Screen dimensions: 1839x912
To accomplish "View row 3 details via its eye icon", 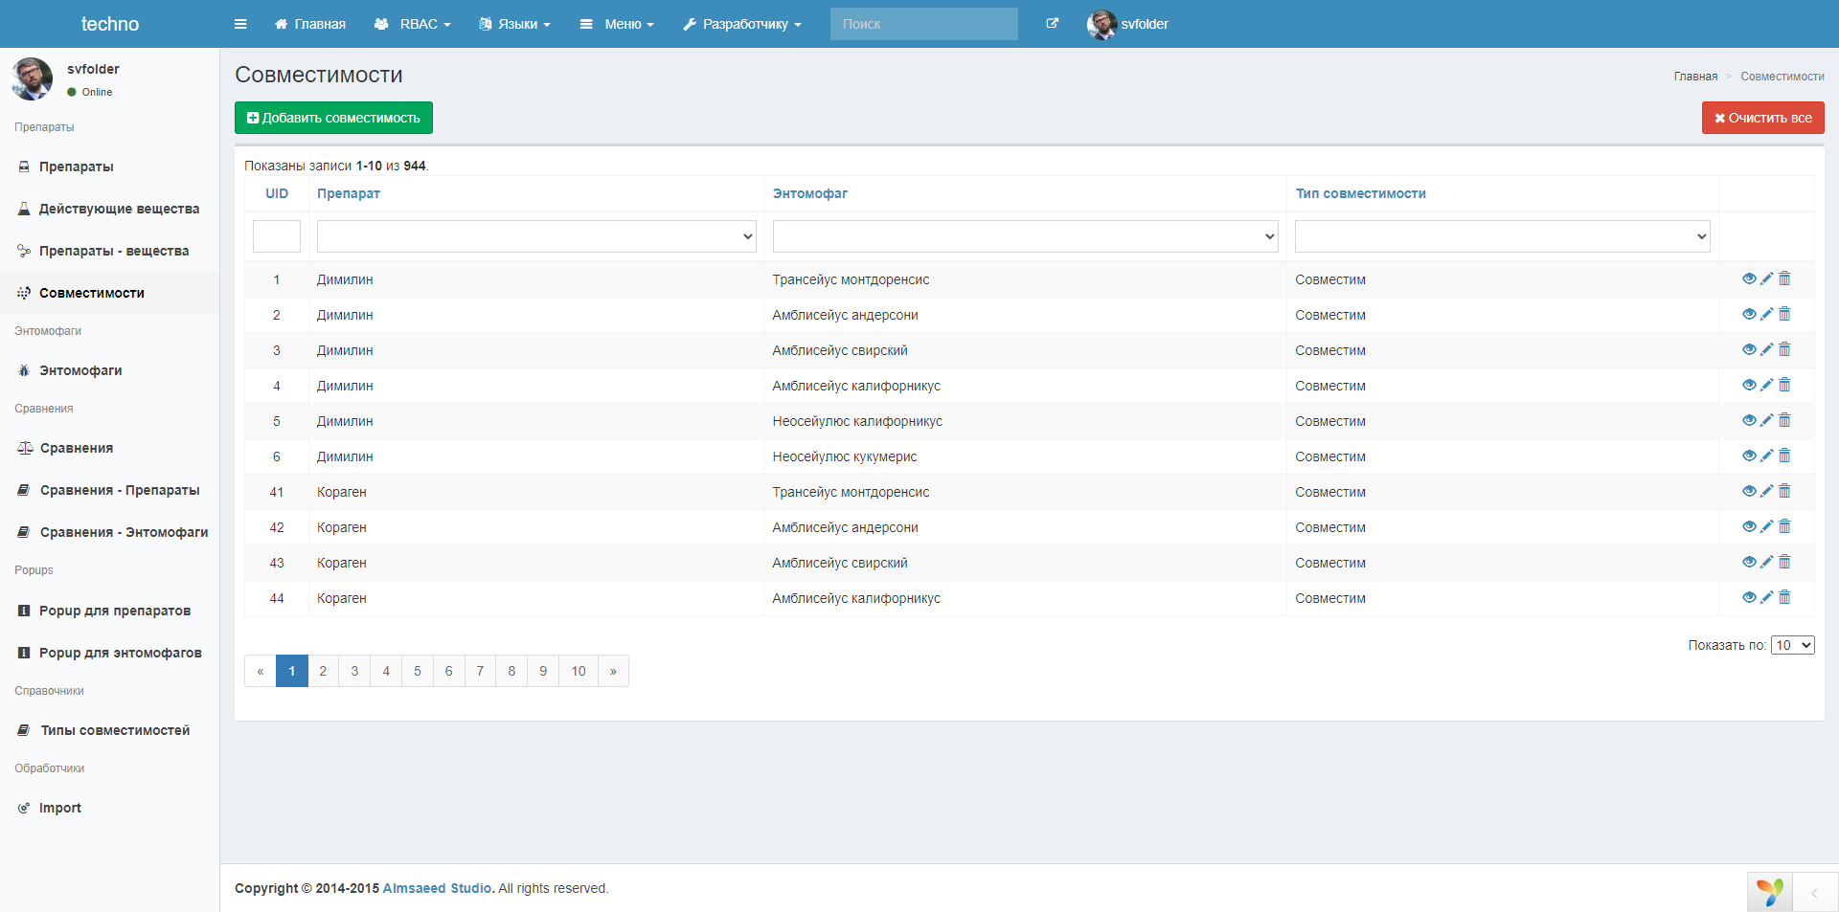I will pos(1749,350).
